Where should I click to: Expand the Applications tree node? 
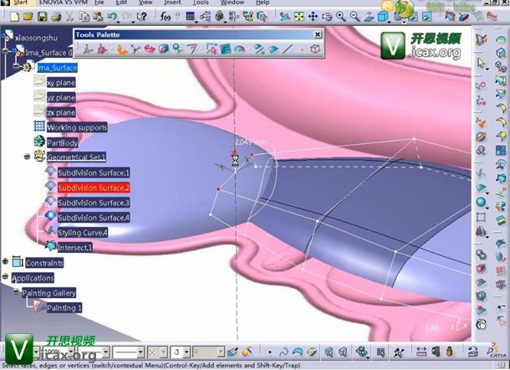(x=7, y=278)
